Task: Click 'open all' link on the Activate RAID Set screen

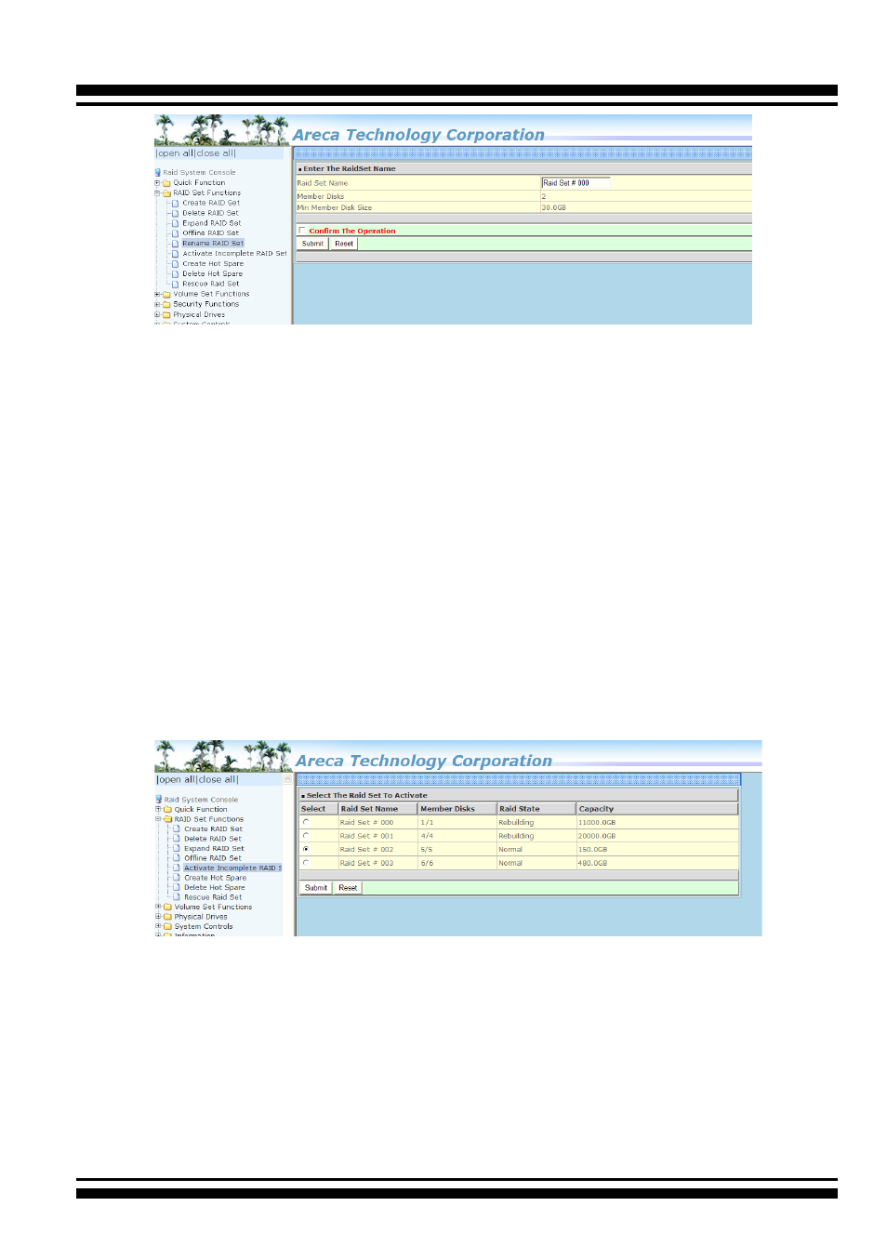Action: [x=177, y=779]
